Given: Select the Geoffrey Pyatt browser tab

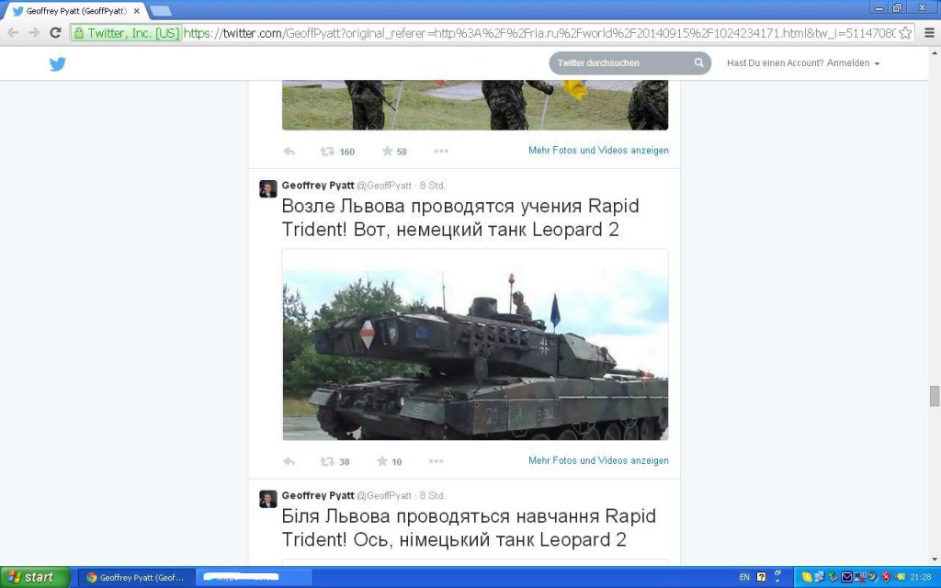Looking at the screenshot, I should tap(76, 11).
